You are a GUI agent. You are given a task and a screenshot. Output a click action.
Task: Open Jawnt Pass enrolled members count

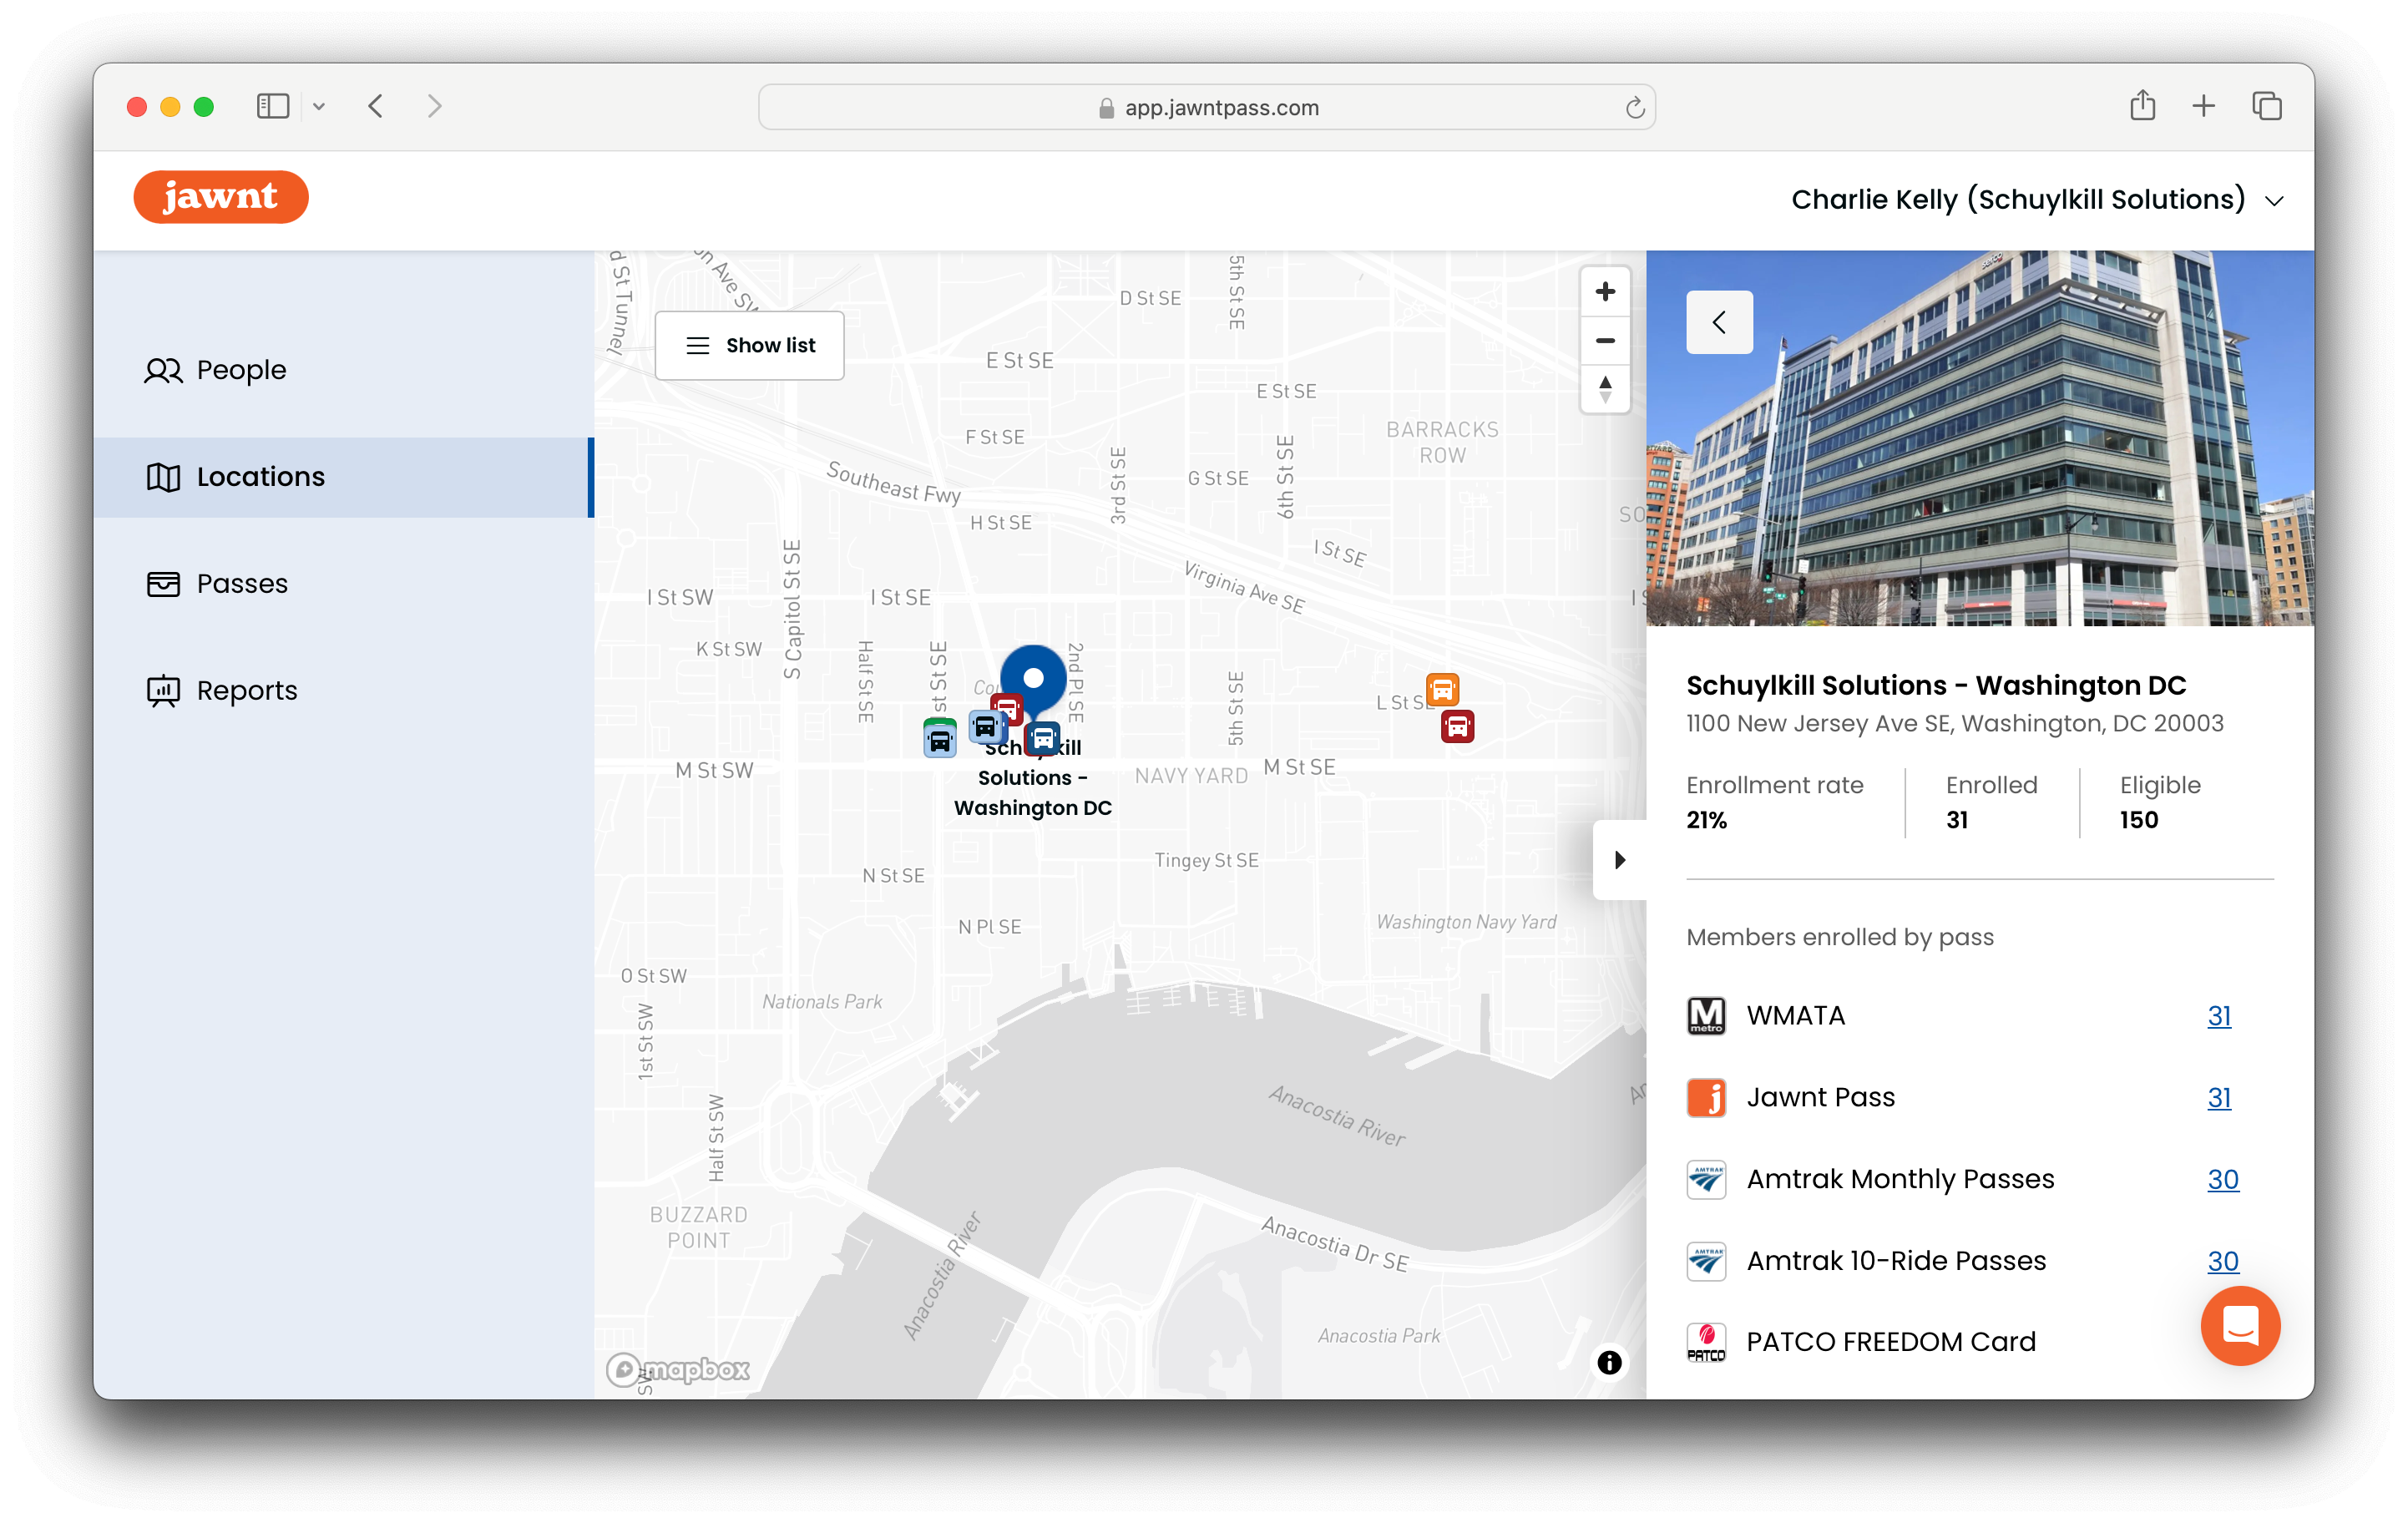tap(2219, 1097)
